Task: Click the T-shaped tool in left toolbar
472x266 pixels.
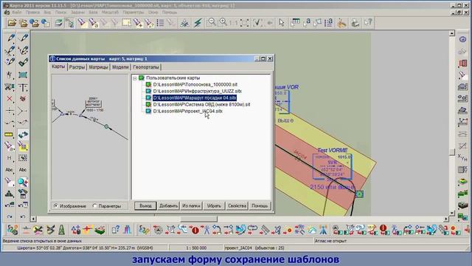Action: tap(23, 87)
